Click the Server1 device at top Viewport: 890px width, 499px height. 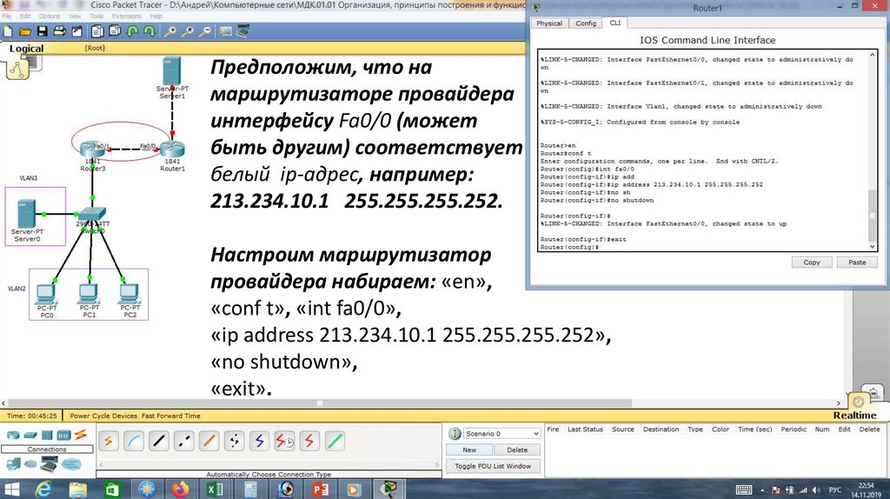[x=171, y=71]
